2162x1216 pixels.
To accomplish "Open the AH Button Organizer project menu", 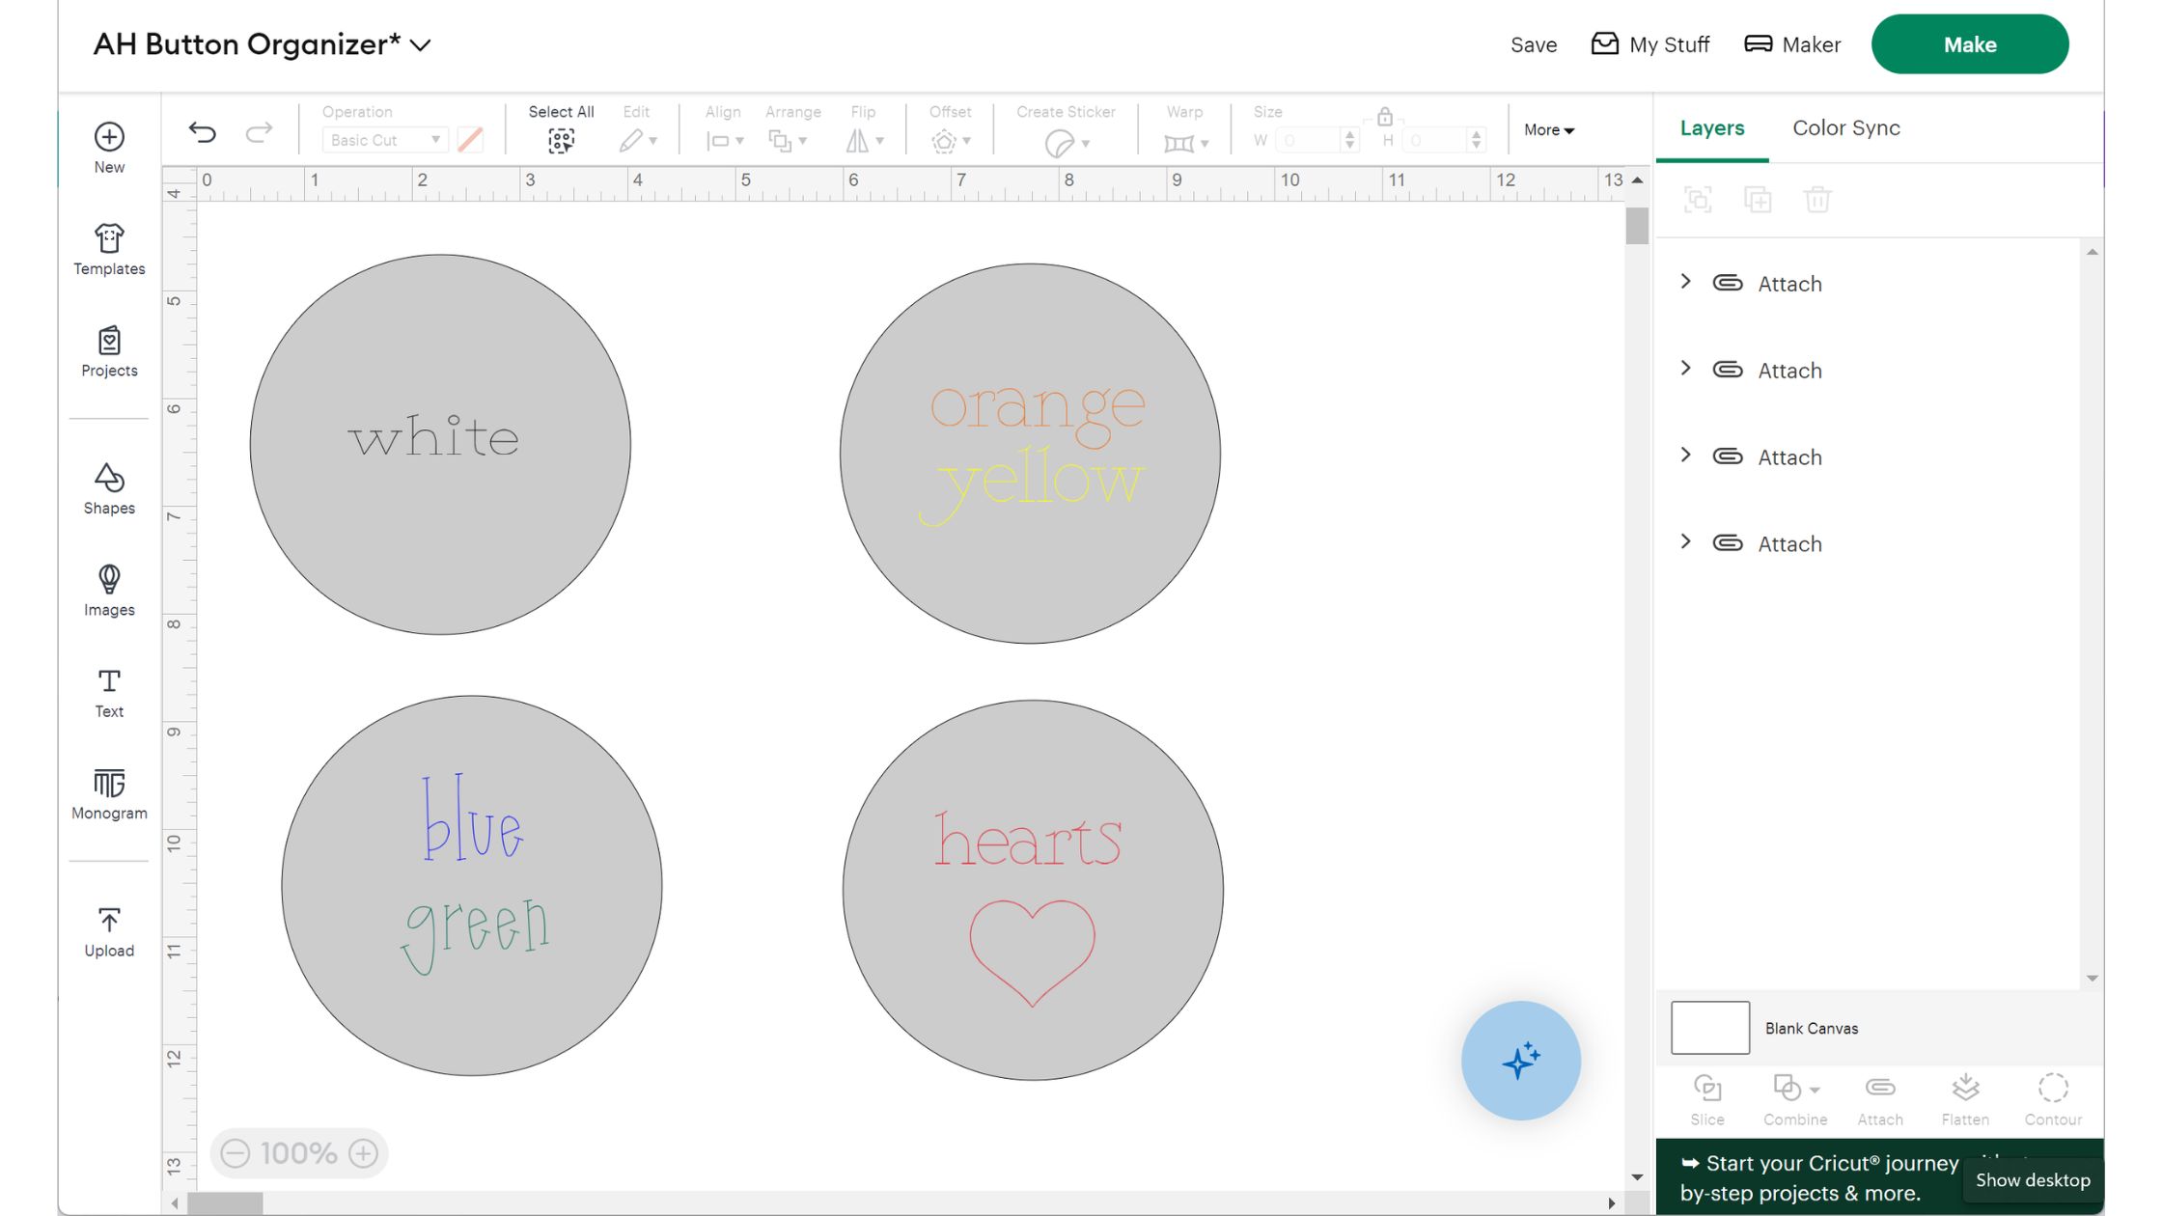I will [x=420, y=43].
